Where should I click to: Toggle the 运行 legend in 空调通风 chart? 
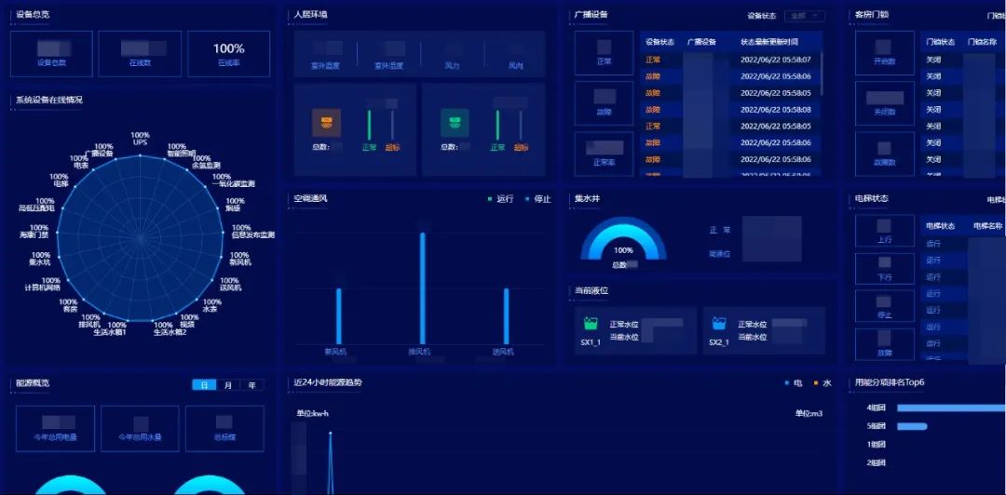tap(500, 199)
